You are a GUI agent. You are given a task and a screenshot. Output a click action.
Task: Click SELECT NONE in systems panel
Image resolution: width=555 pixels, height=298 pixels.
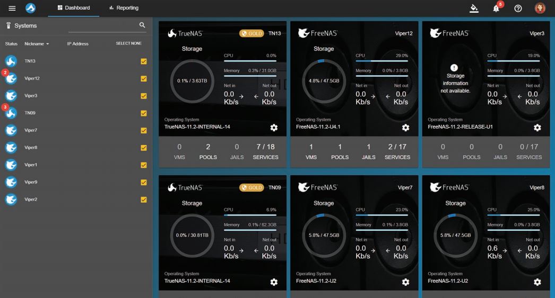click(x=129, y=43)
